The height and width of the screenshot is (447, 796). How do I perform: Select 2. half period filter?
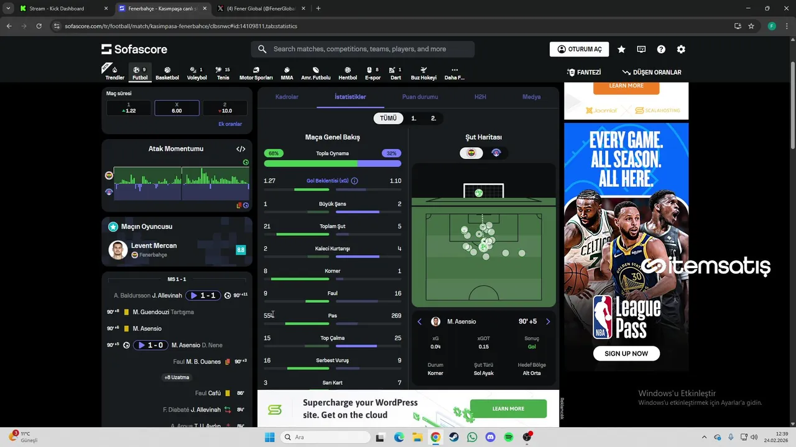pos(433,118)
